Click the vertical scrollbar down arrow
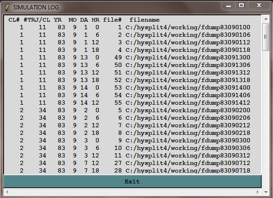This screenshot has height=198, width=273. pyautogui.click(x=266, y=192)
